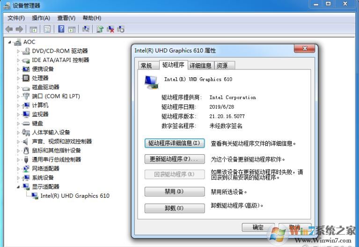
Task: Click the blue Help question mark icon
Action: [61, 29]
